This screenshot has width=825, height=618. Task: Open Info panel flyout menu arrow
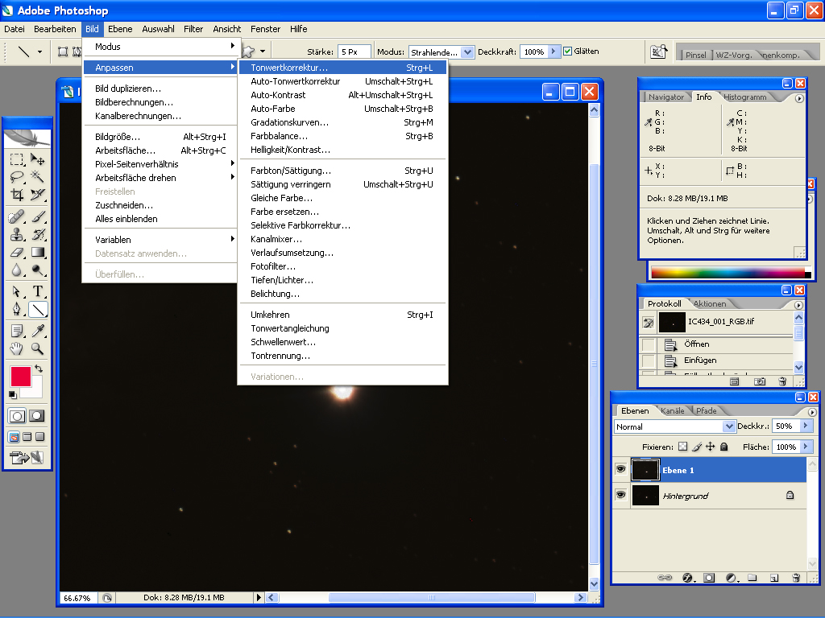click(799, 98)
